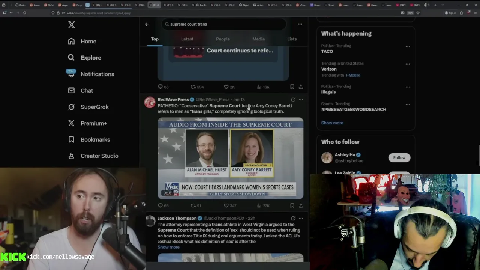480x270 pixels.
Task: Switch to the People search tab
Action: (x=223, y=39)
